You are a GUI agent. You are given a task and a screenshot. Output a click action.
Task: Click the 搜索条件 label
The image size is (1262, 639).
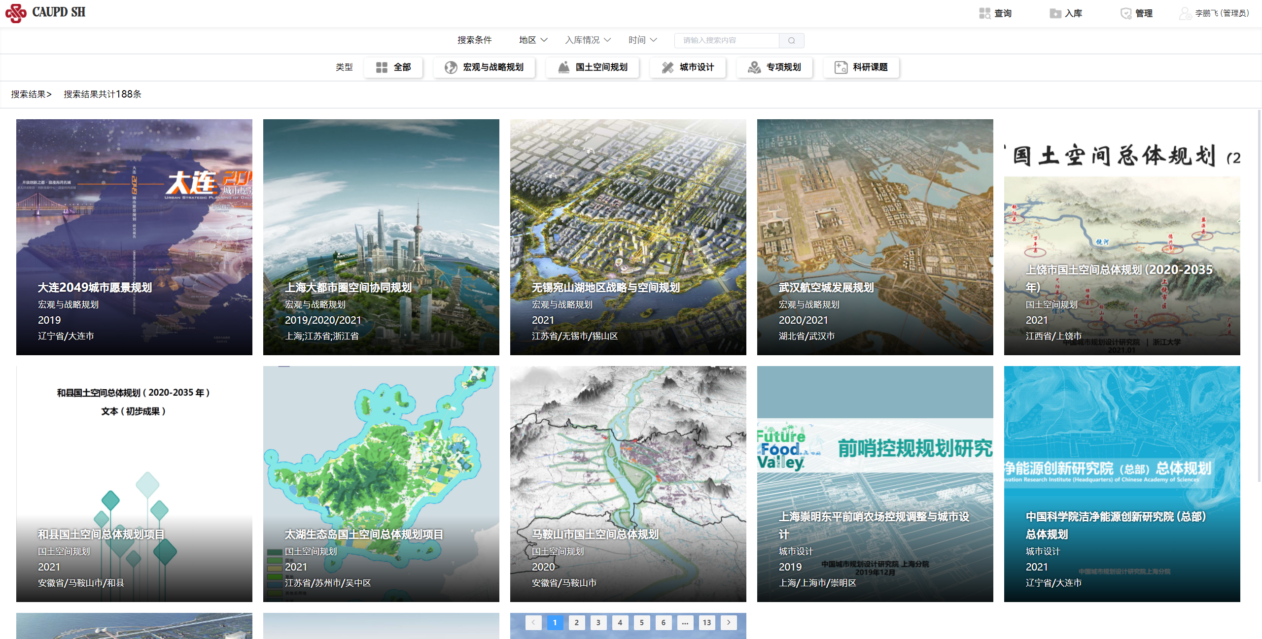[x=474, y=40]
